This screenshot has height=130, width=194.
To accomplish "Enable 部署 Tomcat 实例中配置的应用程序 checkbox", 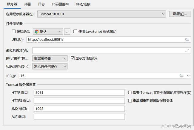I will pyautogui.click(x=130, y=92).
